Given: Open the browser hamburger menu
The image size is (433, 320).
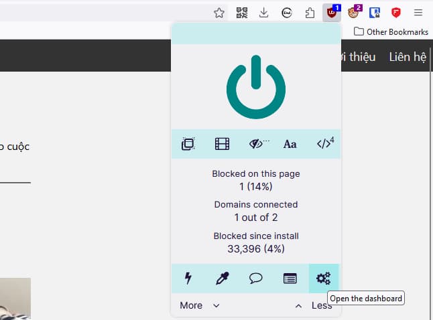Looking at the screenshot, I should click(x=418, y=13).
